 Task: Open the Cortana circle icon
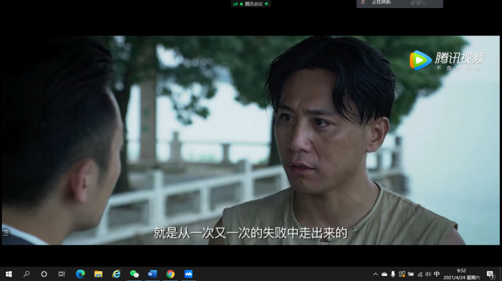click(44, 274)
